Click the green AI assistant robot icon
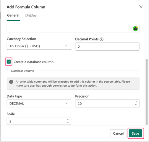The image size is (149, 142). point(135,29)
